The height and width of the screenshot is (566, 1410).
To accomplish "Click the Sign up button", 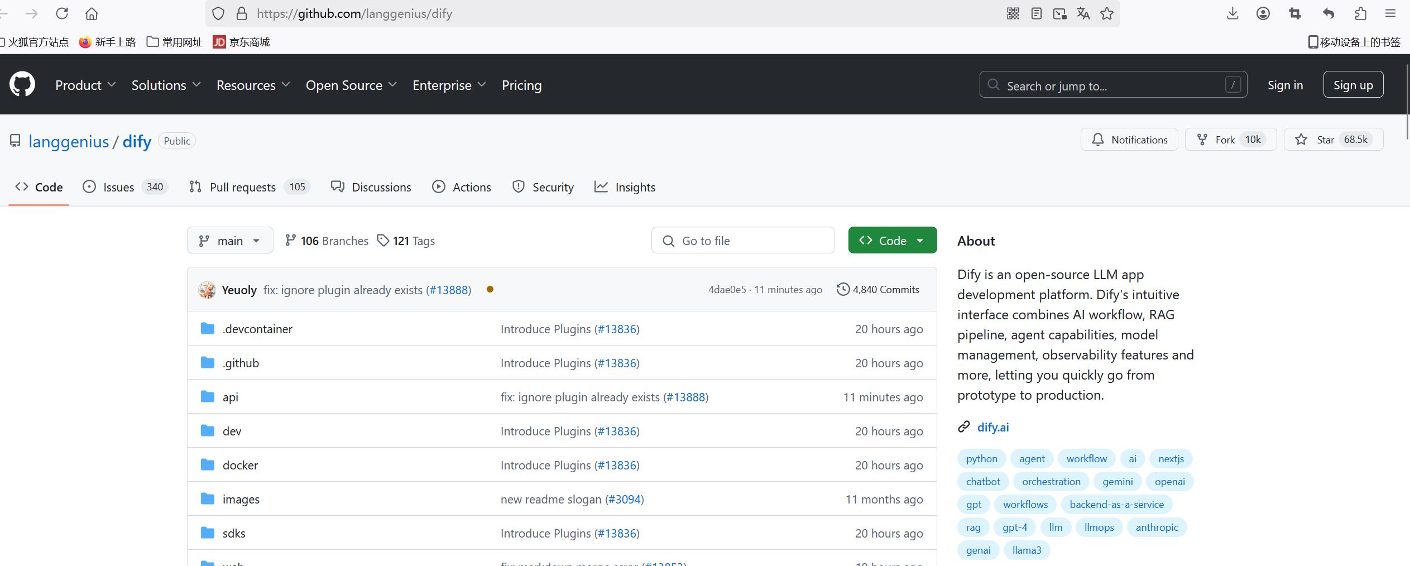I will tap(1353, 85).
